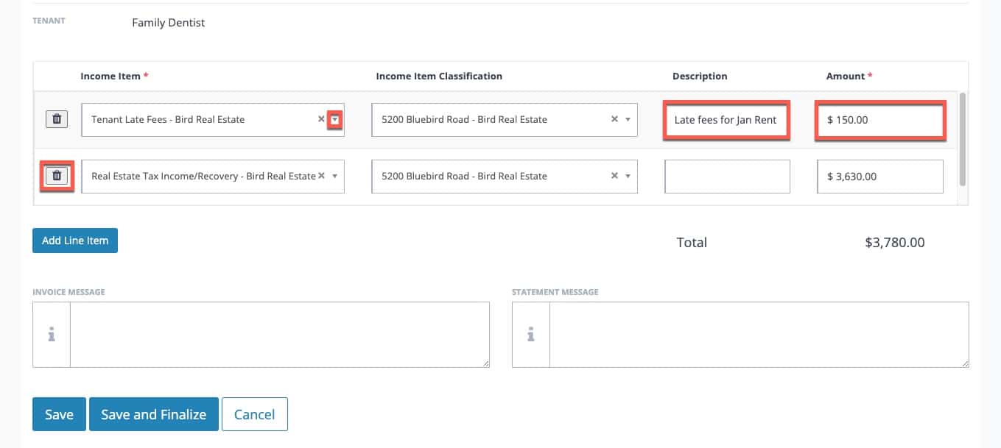Expand second row Income Item Classification dropdown
1001x448 pixels.
(628, 177)
